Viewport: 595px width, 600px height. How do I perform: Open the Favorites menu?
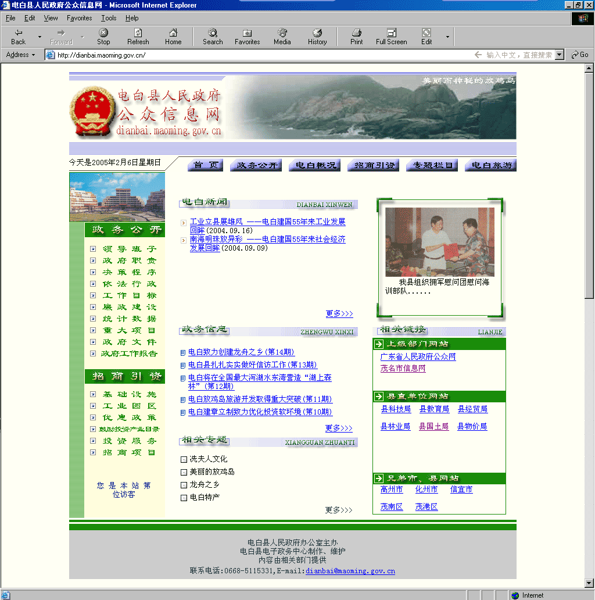(79, 18)
